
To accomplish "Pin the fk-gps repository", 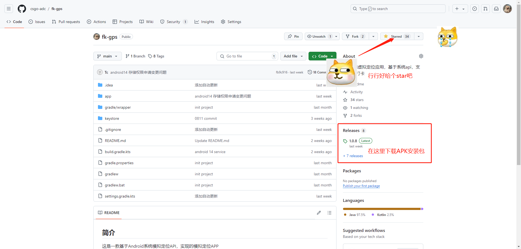I will click(293, 36).
